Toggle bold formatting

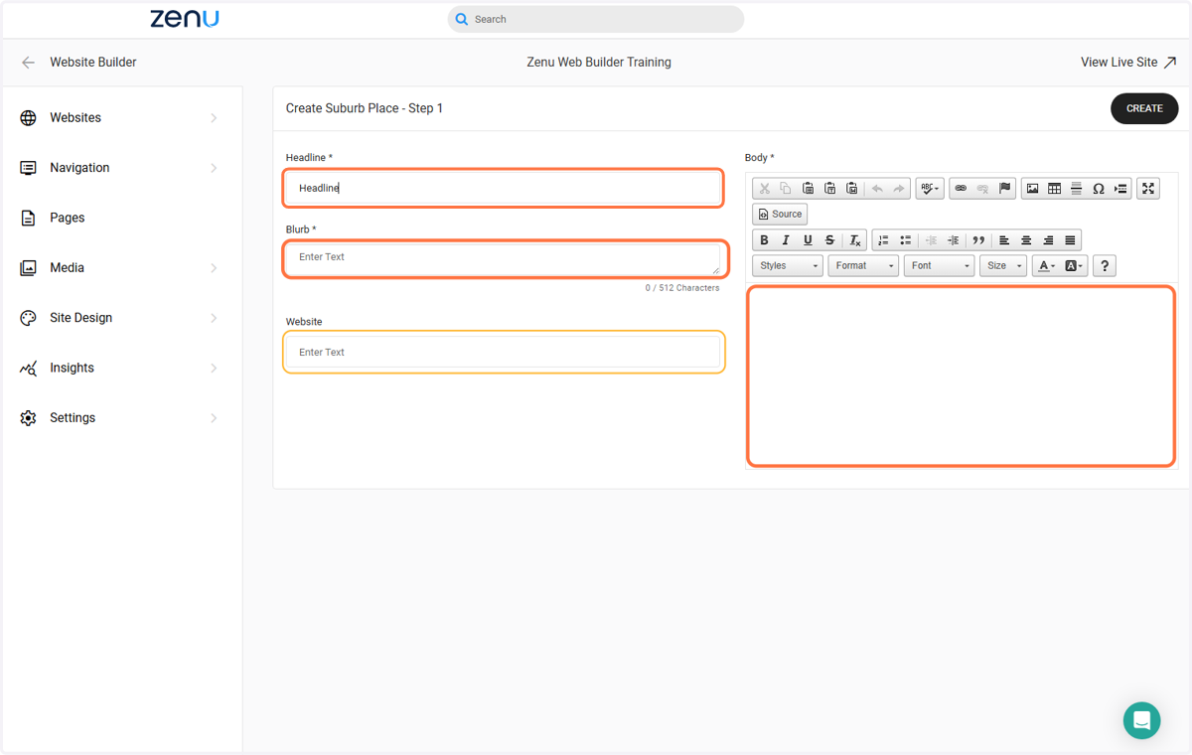764,240
